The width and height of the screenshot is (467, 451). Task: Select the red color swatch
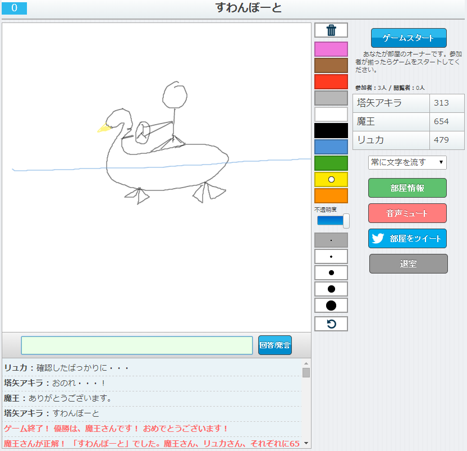click(x=331, y=81)
